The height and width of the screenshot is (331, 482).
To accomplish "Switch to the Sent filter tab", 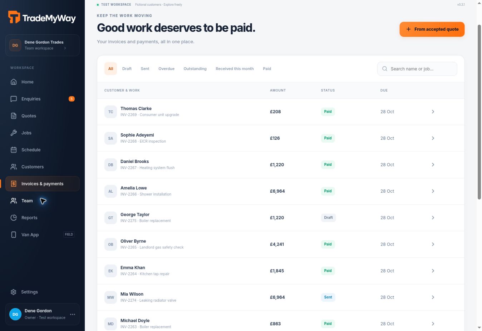I will click(145, 69).
